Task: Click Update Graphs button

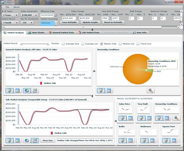Action: (x=91, y=22)
